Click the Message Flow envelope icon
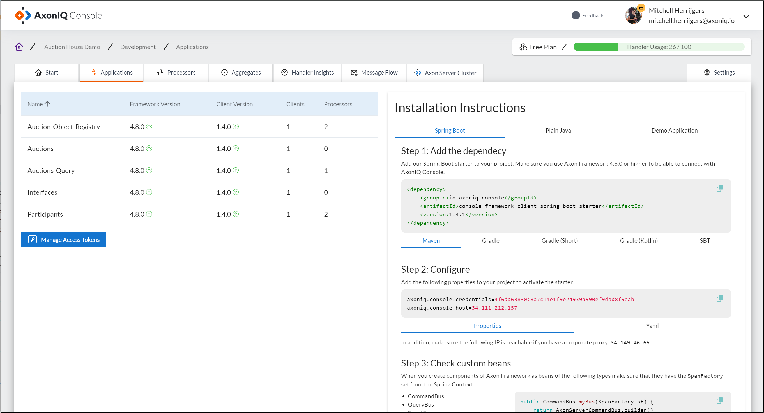Image resolution: width=764 pixels, height=413 pixels. (354, 73)
